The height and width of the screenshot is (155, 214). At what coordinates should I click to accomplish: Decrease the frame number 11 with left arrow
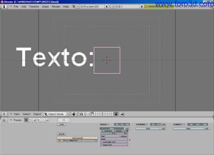[59, 120]
